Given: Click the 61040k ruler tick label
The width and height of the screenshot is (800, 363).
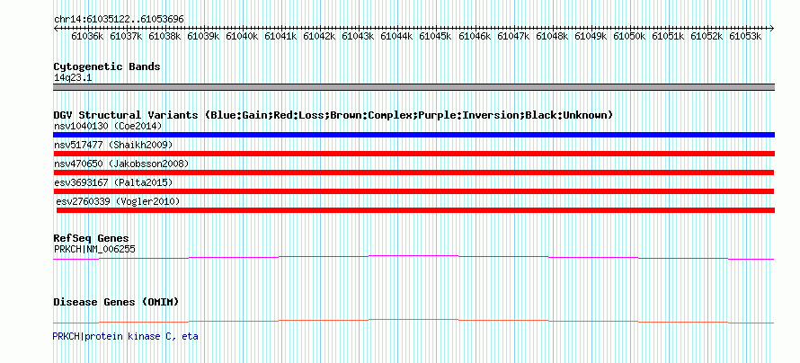Looking at the screenshot, I should (243, 36).
